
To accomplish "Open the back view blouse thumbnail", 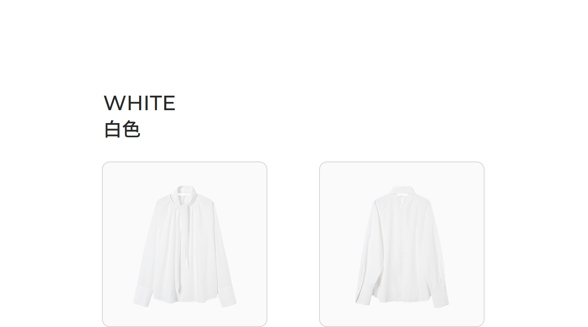I will tap(402, 244).
